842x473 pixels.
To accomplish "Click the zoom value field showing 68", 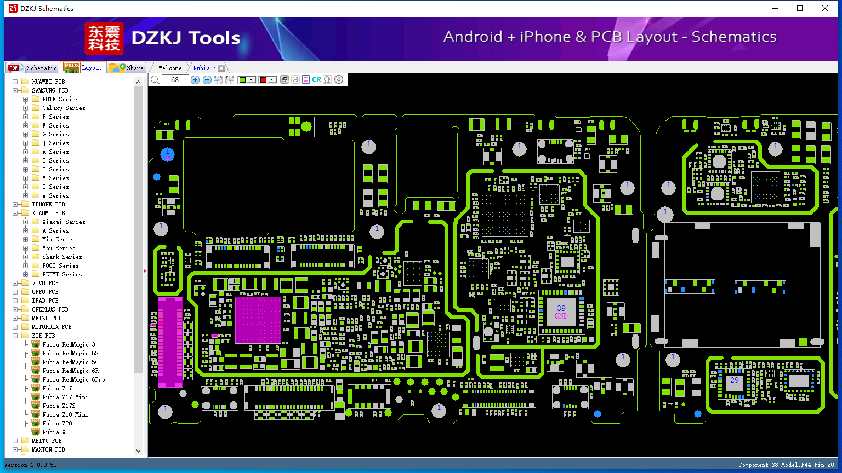I will tap(175, 80).
